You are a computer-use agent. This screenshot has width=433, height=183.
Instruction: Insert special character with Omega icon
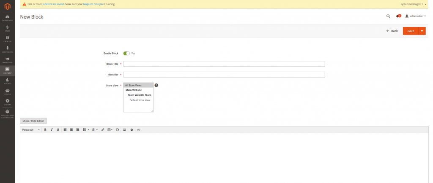pyautogui.click(x=117, y=130)
